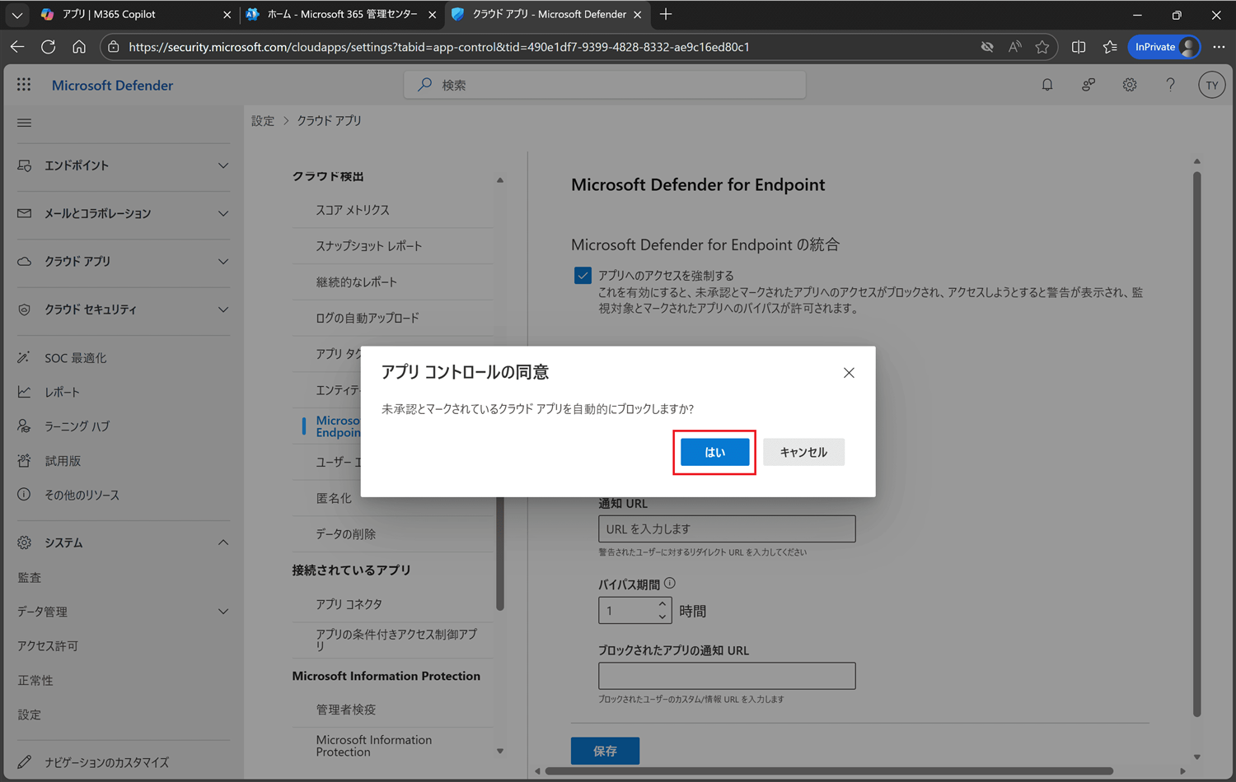Open 正常性 under システム
The image size is (1236, 782).
pyautogui.click(x=35, y=681)
